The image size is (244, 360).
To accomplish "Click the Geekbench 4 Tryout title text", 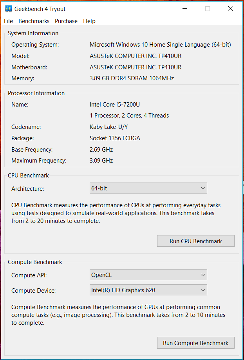I will pos(40,9).
